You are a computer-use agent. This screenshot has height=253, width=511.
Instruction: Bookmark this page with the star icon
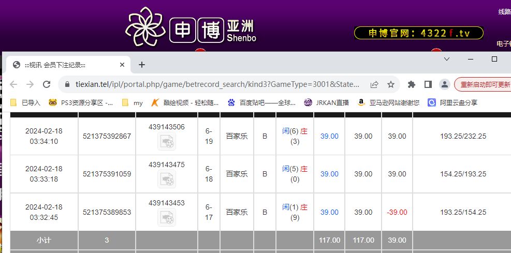391,84
